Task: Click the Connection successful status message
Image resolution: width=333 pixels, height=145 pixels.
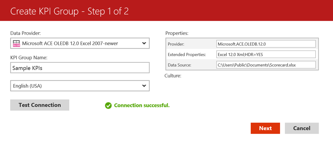Action: (142, 105)
